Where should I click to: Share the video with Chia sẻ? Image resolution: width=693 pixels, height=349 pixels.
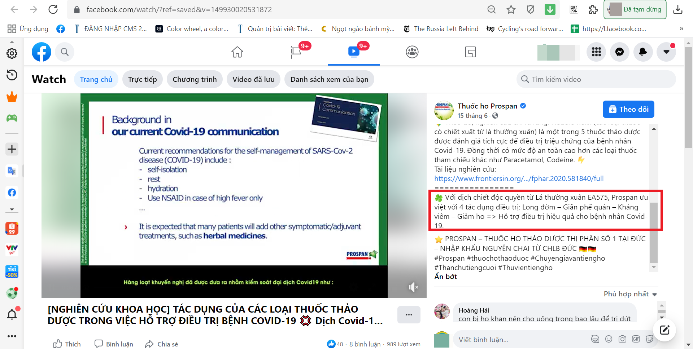pos(162,344)
